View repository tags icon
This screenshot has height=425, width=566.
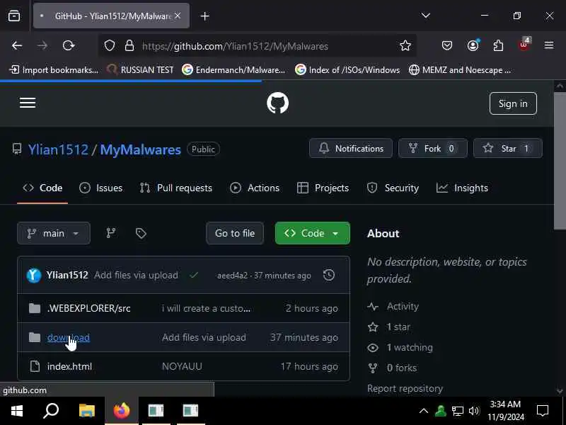click(x=141, y=233)
